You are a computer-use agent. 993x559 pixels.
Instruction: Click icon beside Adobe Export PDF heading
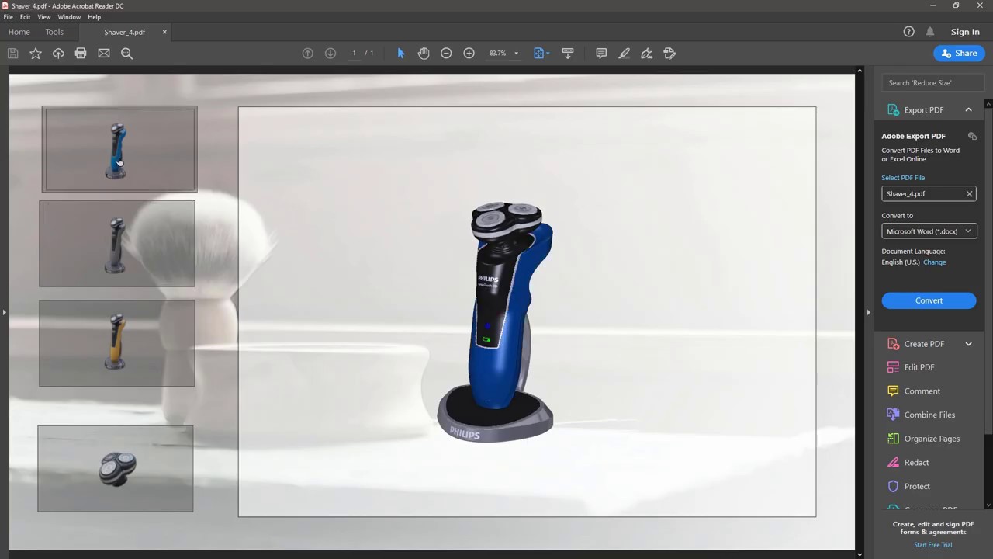click(x=972, y=136)
